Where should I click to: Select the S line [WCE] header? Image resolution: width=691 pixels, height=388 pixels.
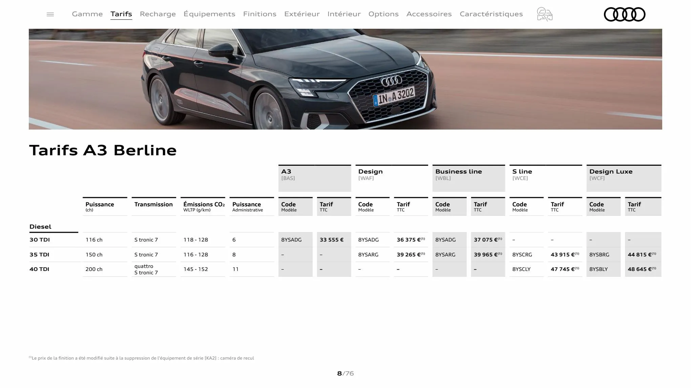[x=546, y=178]
